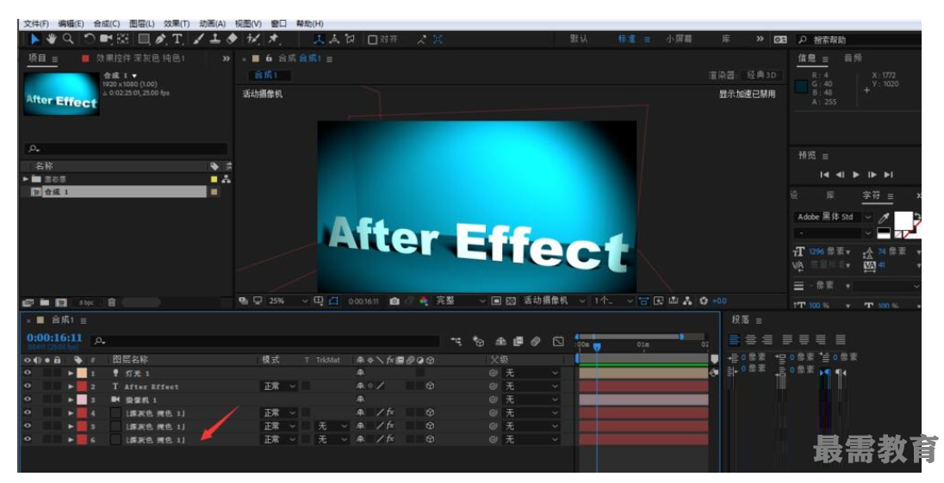944x483 pixels.
Task: Expand the 固态层 folder in project panel
Action: [x=26, y=179]
